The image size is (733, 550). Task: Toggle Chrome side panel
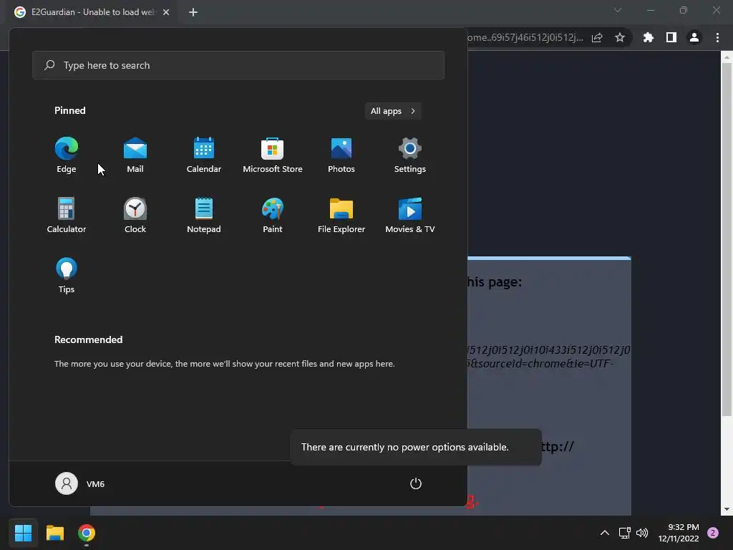[x=671, y=37]
